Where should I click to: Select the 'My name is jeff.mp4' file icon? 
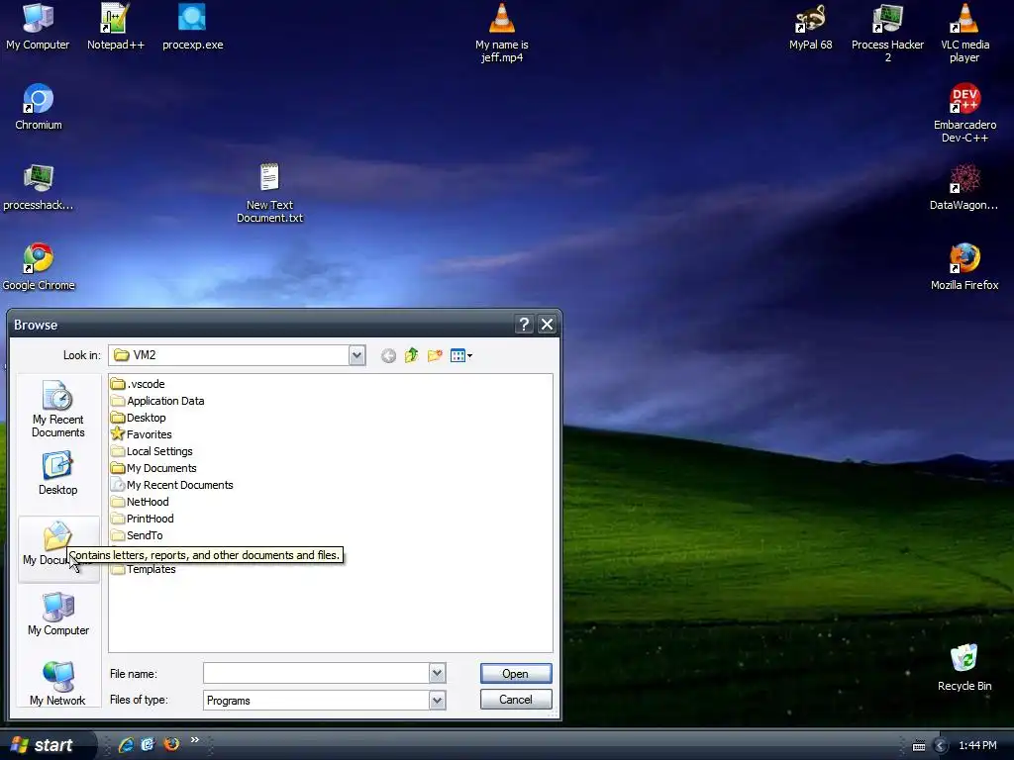(501, 33)
